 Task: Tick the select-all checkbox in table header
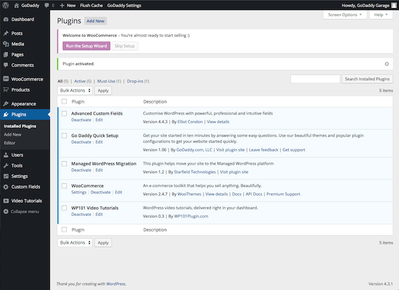[64, 102]
